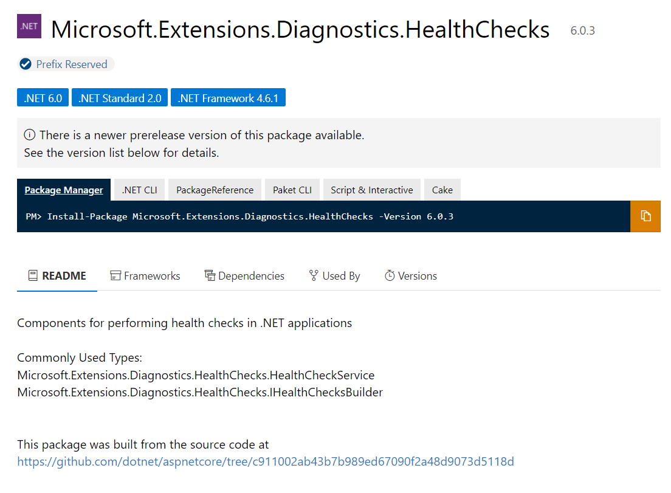This screenshot has width=671, height=493.
Task: Click the Used By fork icon
Action: click(x=314, y=275)
